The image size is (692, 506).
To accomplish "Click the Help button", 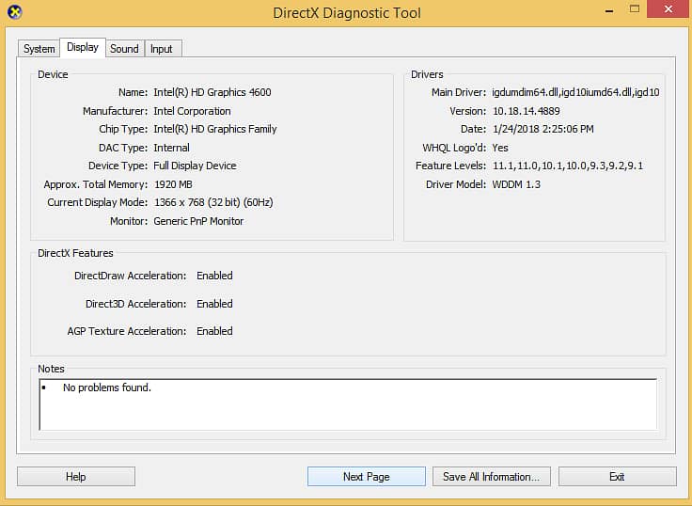I will tap(76, 477).
